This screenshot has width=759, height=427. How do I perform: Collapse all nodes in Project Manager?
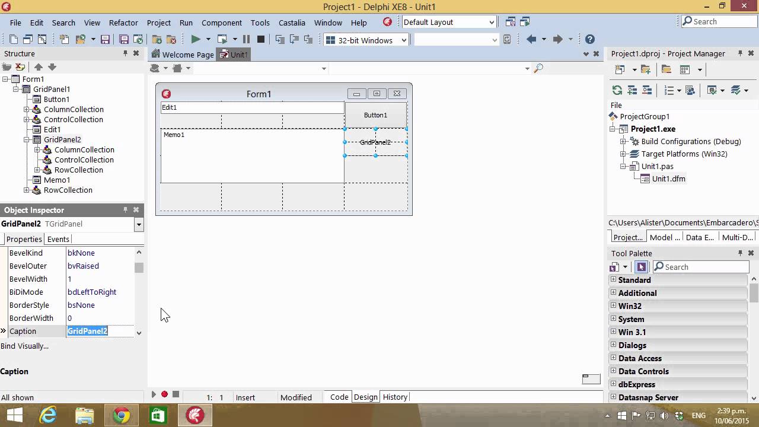(647, 90)
